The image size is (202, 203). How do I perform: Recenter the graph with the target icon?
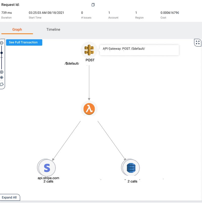tap(2, 78)
